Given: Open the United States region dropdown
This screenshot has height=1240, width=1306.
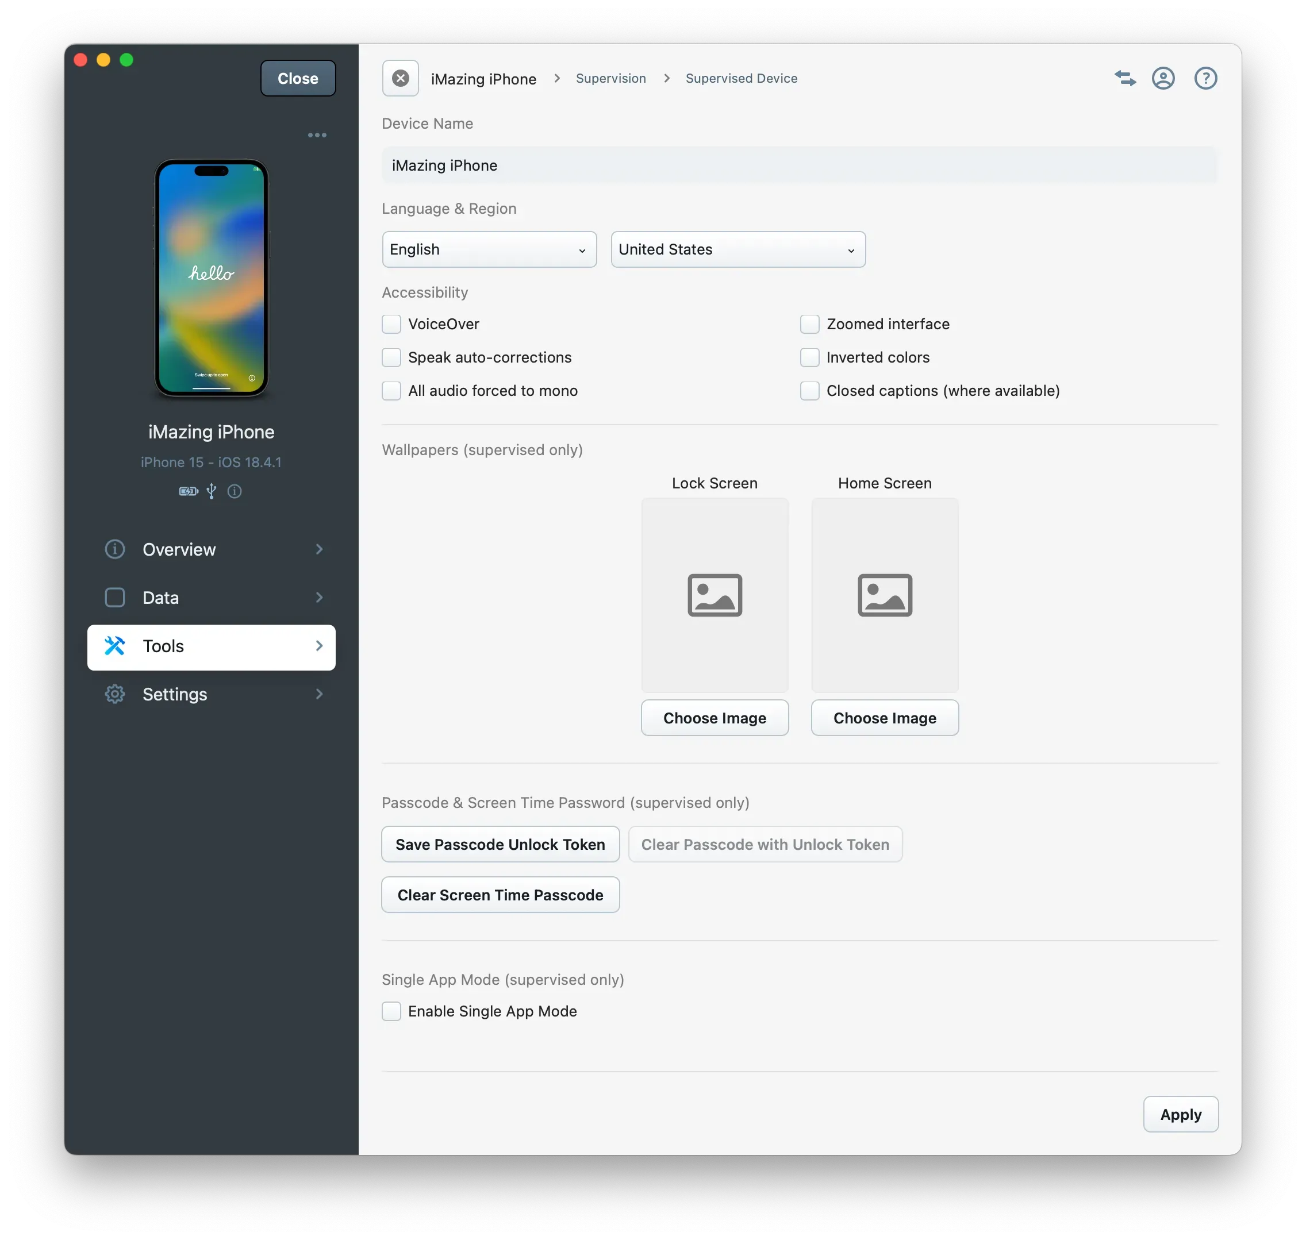Looking at the screenshot, I should (737, 249).
